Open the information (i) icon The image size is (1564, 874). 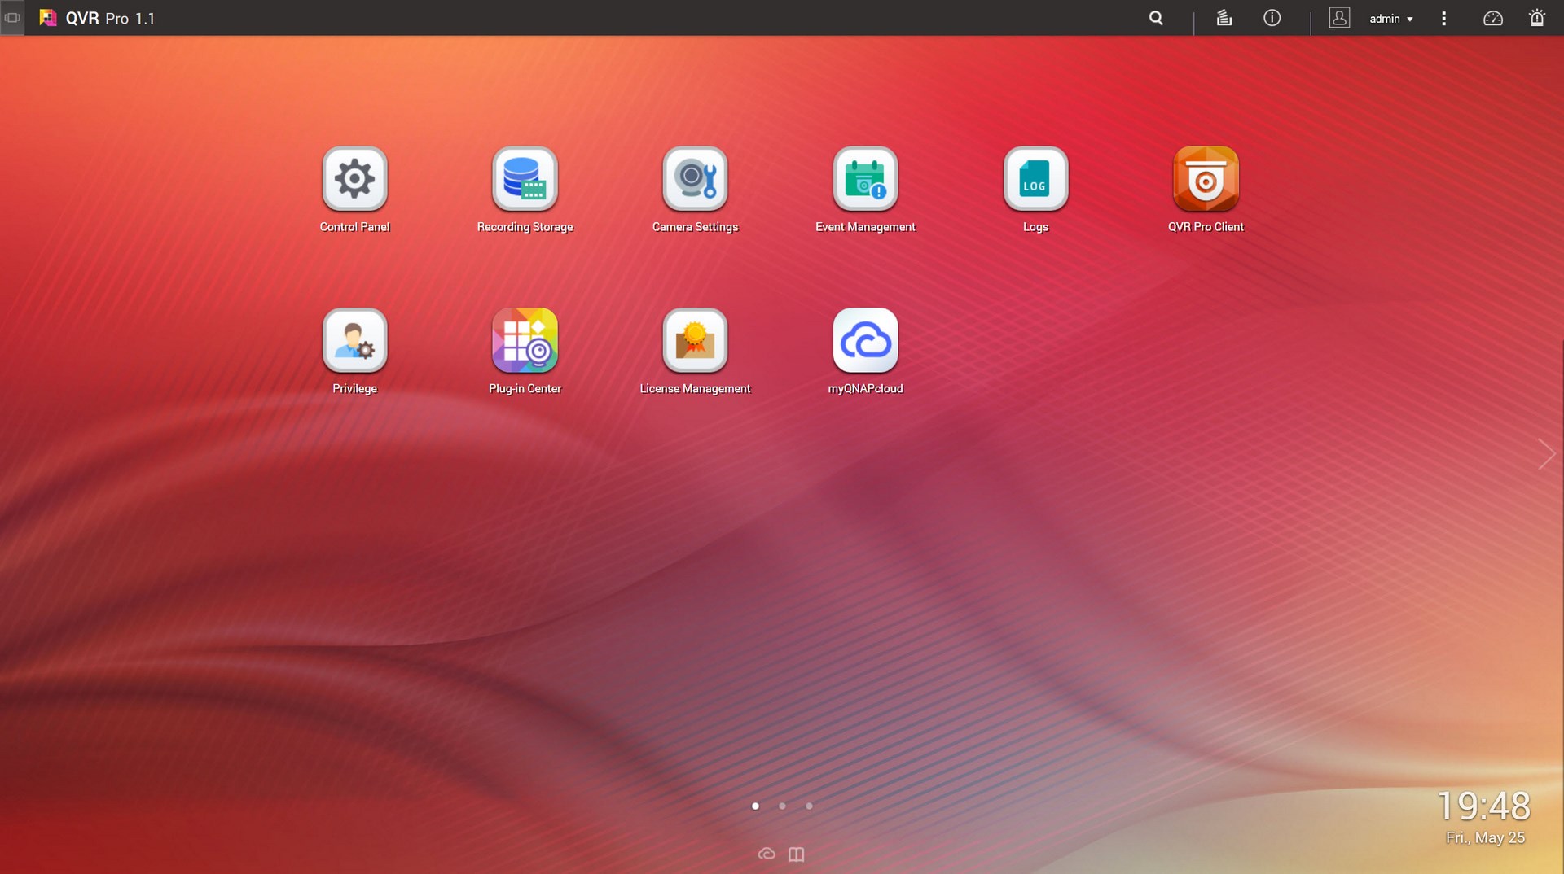(x=1272, y=18)
